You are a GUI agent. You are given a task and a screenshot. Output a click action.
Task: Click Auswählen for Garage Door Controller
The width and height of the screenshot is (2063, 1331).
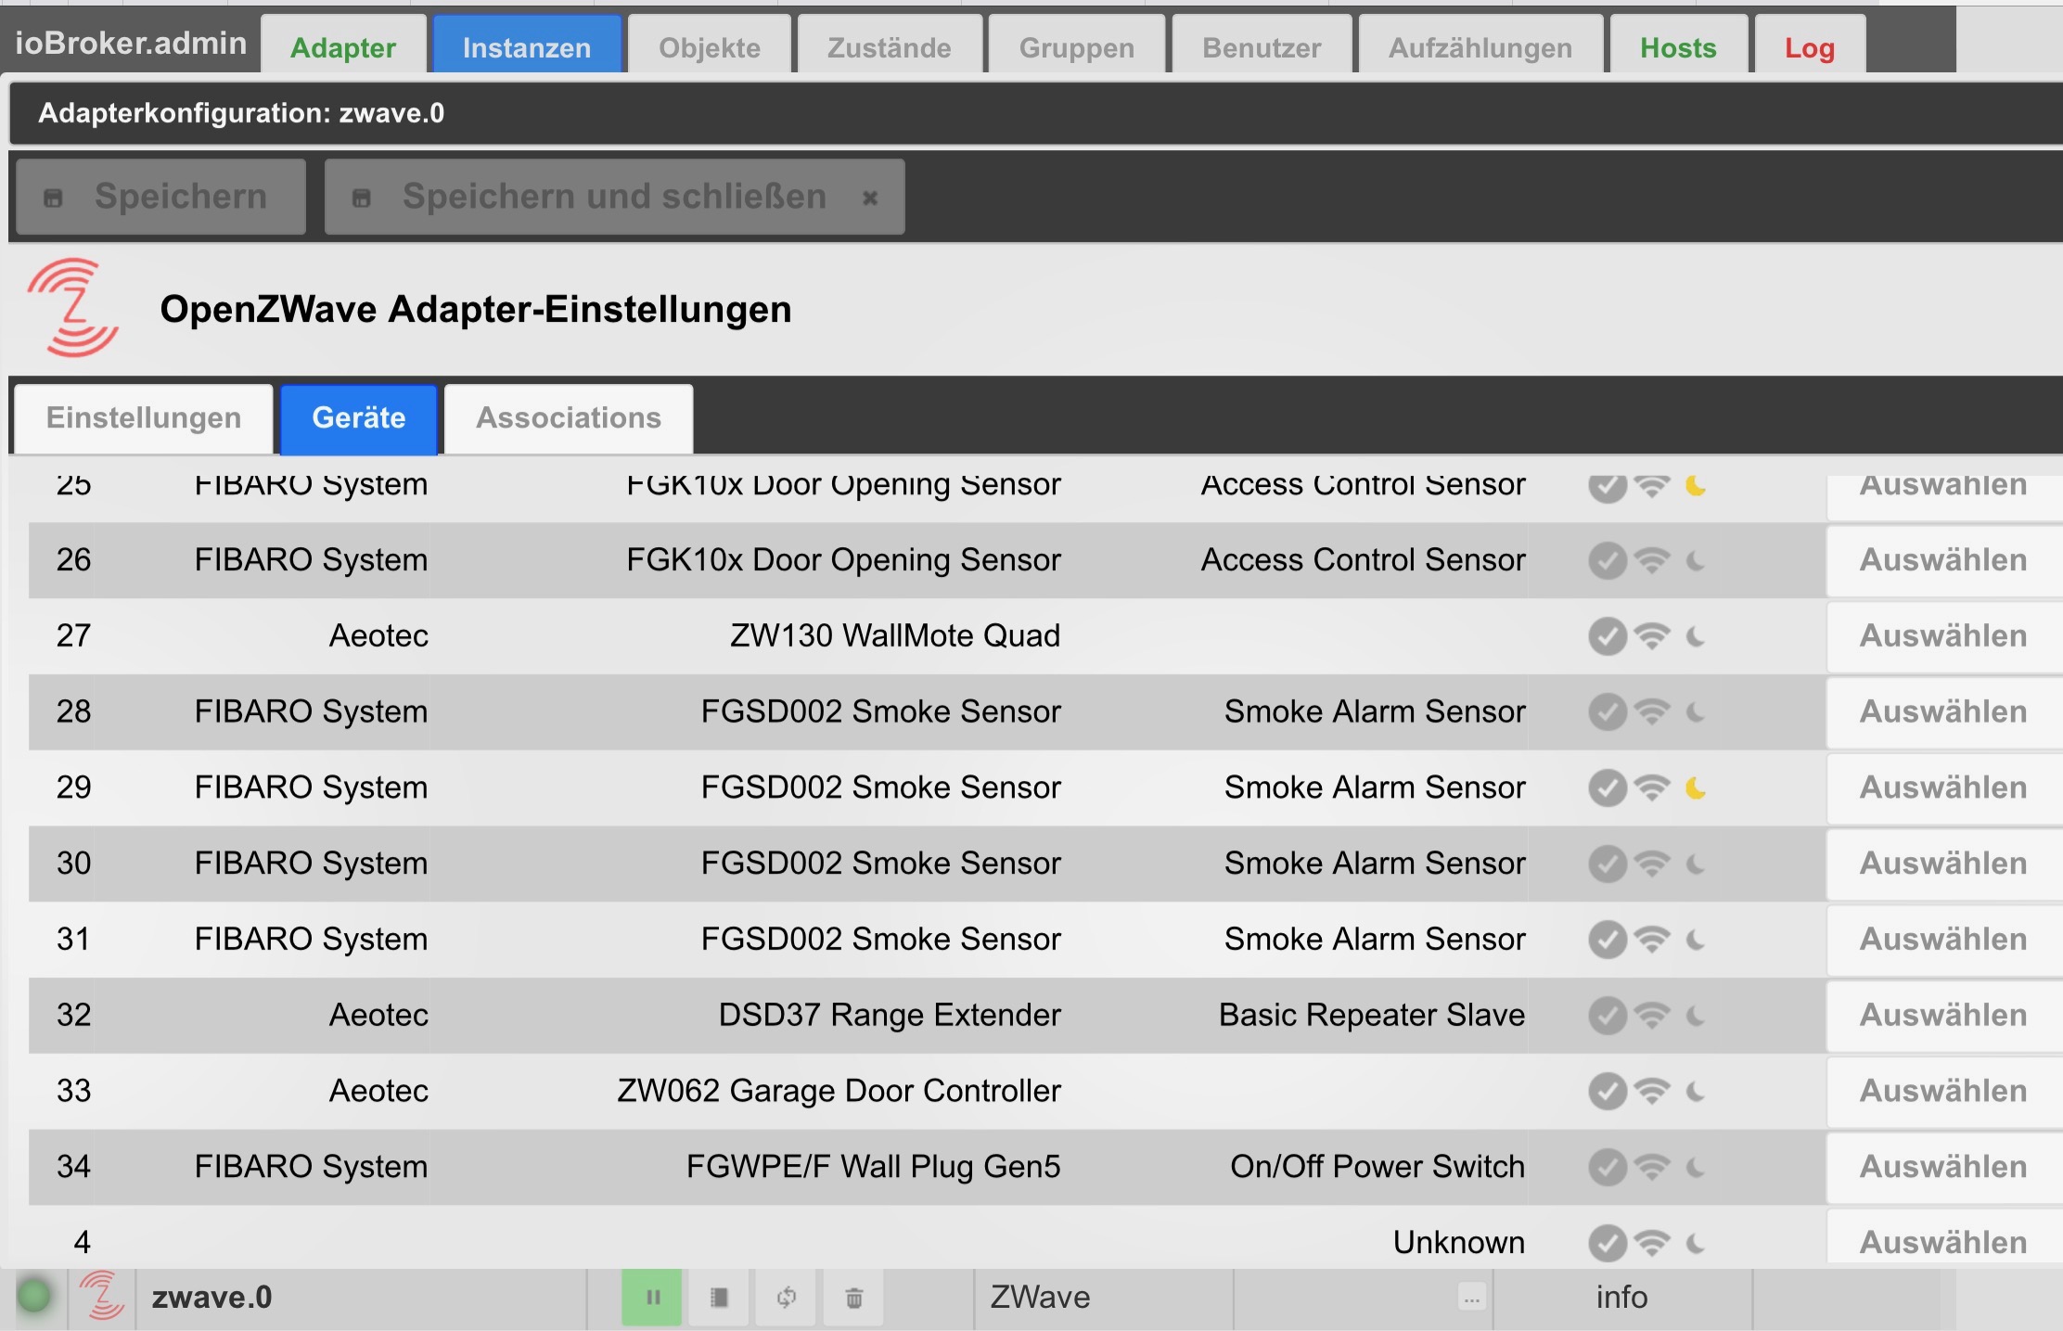[1944, 1092]
